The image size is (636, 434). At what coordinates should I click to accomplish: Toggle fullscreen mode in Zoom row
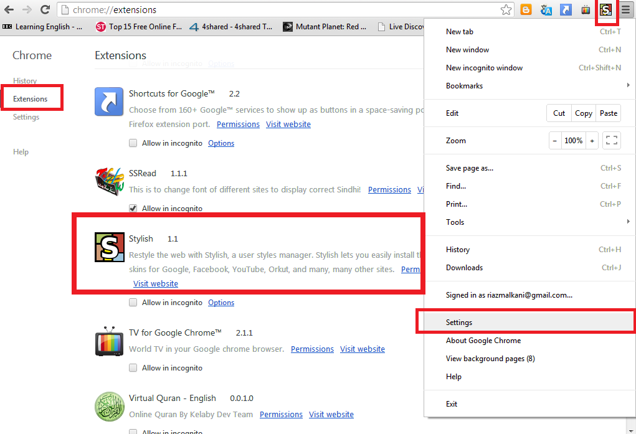611,141
